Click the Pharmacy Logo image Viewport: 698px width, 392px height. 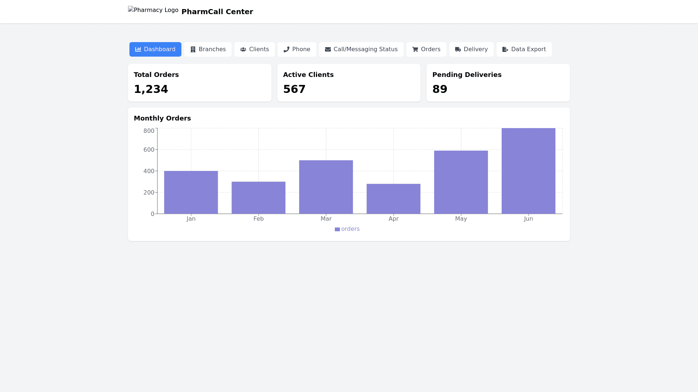153,10
